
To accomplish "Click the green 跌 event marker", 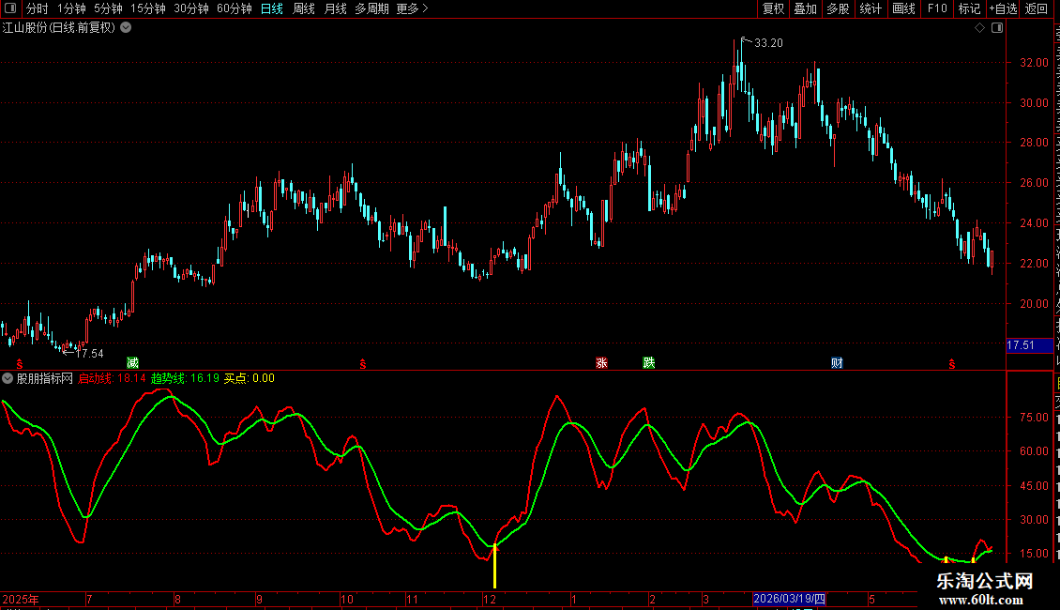I will coord(649,363).
